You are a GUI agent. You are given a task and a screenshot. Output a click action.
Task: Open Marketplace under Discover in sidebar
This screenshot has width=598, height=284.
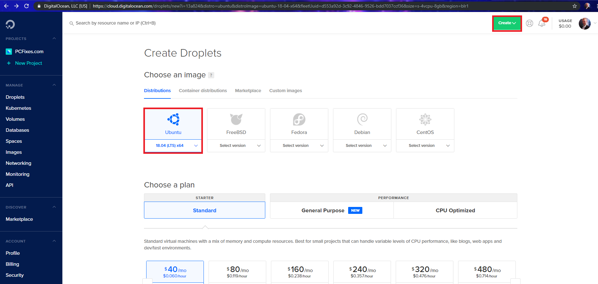19,219
